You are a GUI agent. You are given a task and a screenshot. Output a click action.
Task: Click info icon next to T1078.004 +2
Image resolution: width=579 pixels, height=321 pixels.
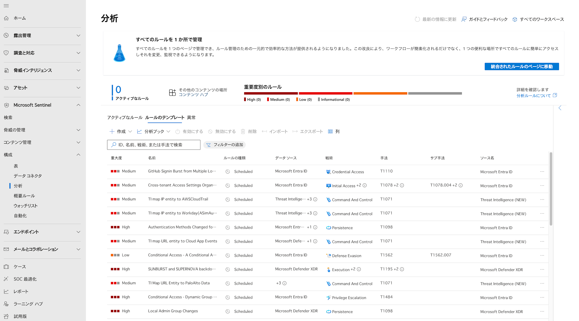(461, 185)
